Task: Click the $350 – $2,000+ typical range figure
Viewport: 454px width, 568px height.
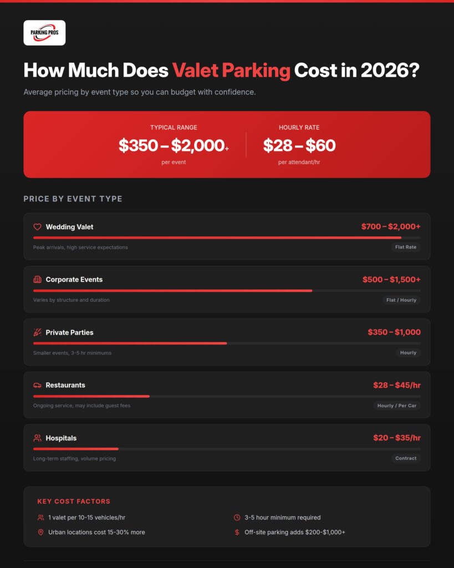Action: tap(174, 145)
